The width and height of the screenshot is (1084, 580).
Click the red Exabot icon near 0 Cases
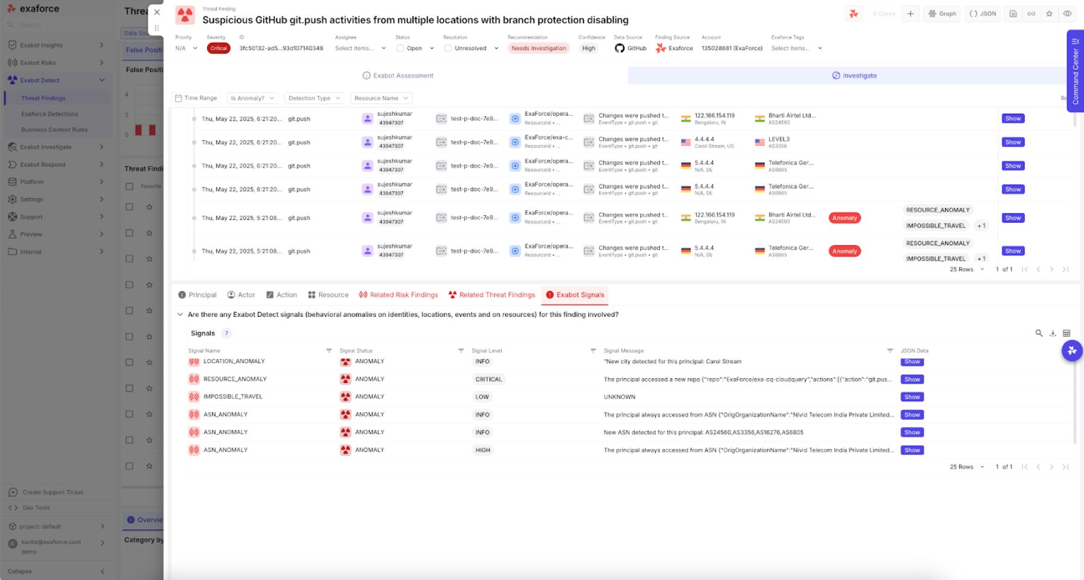coord(853,13)
